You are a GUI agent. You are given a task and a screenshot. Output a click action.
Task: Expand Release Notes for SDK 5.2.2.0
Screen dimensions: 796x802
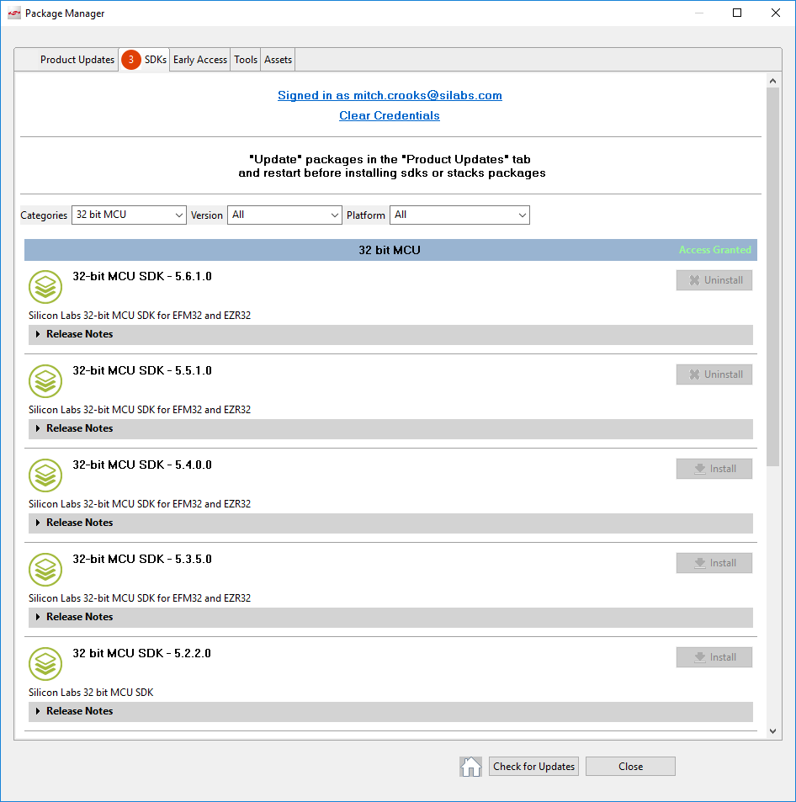click(390, 711)
